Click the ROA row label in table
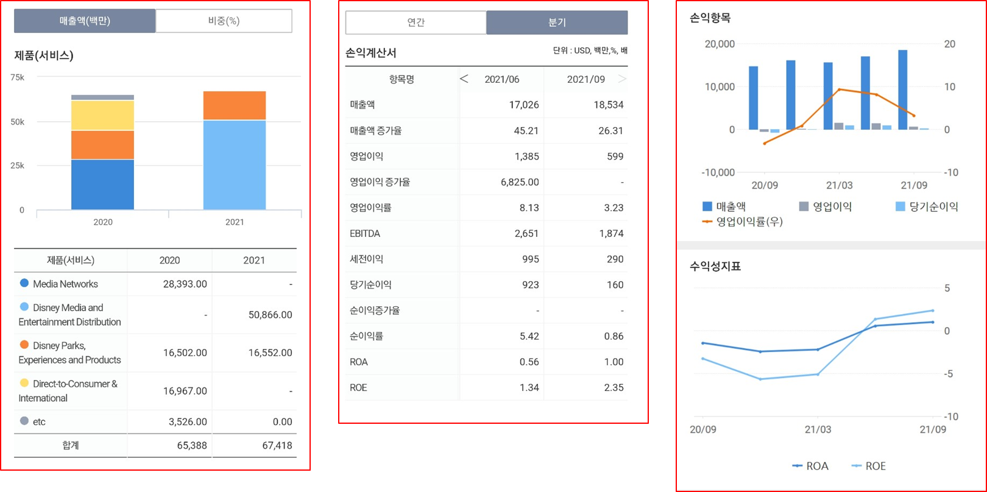 (x=359, y=362)
